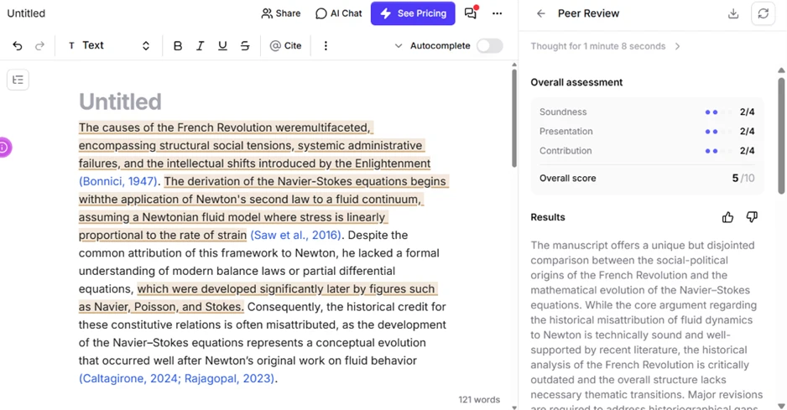
Task: Download the peer review report
Action: tap(733, 13)
